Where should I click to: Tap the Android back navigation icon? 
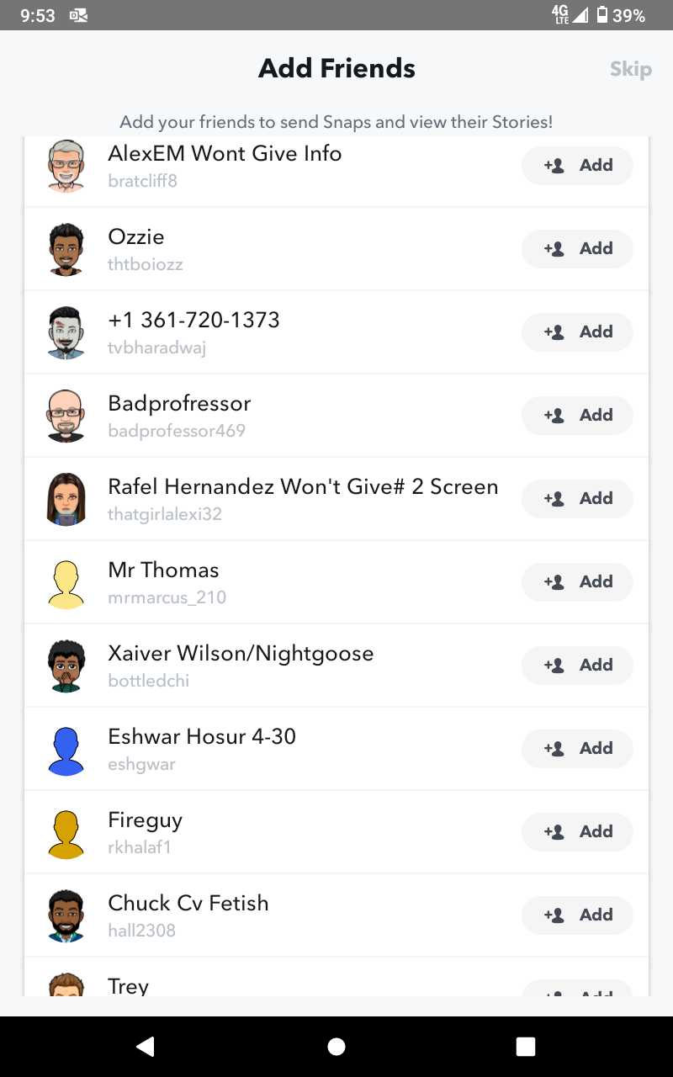[x=146, y=1046]
